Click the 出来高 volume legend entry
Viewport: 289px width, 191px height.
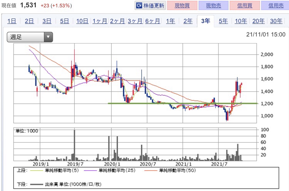tap(66, 184)
